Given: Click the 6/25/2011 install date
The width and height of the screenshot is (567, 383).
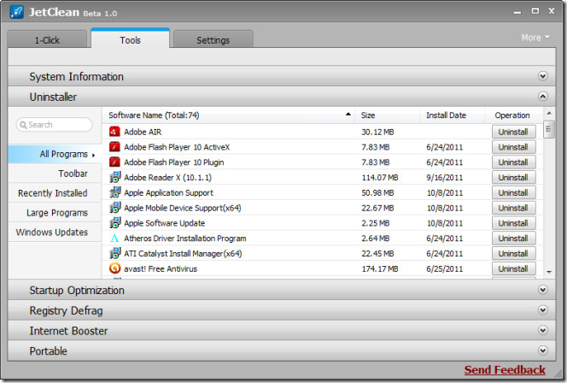Looking at the screenshot, I should coord(444,268).
